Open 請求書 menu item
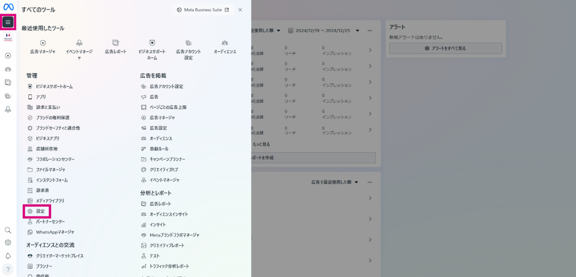This screenshot has width=576, height=277. pyautogui.click(x=38, y=190)
